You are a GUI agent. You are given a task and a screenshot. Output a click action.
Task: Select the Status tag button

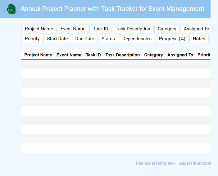(108, 39)
